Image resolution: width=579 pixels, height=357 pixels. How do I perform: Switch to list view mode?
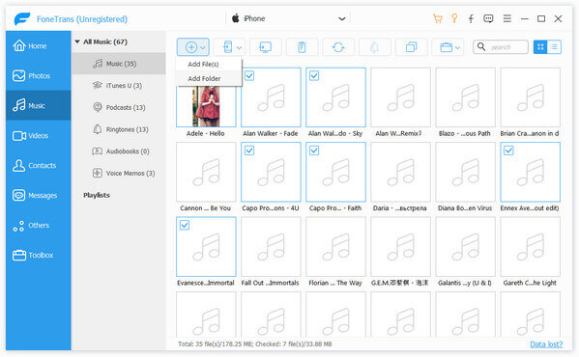point(554,47)
